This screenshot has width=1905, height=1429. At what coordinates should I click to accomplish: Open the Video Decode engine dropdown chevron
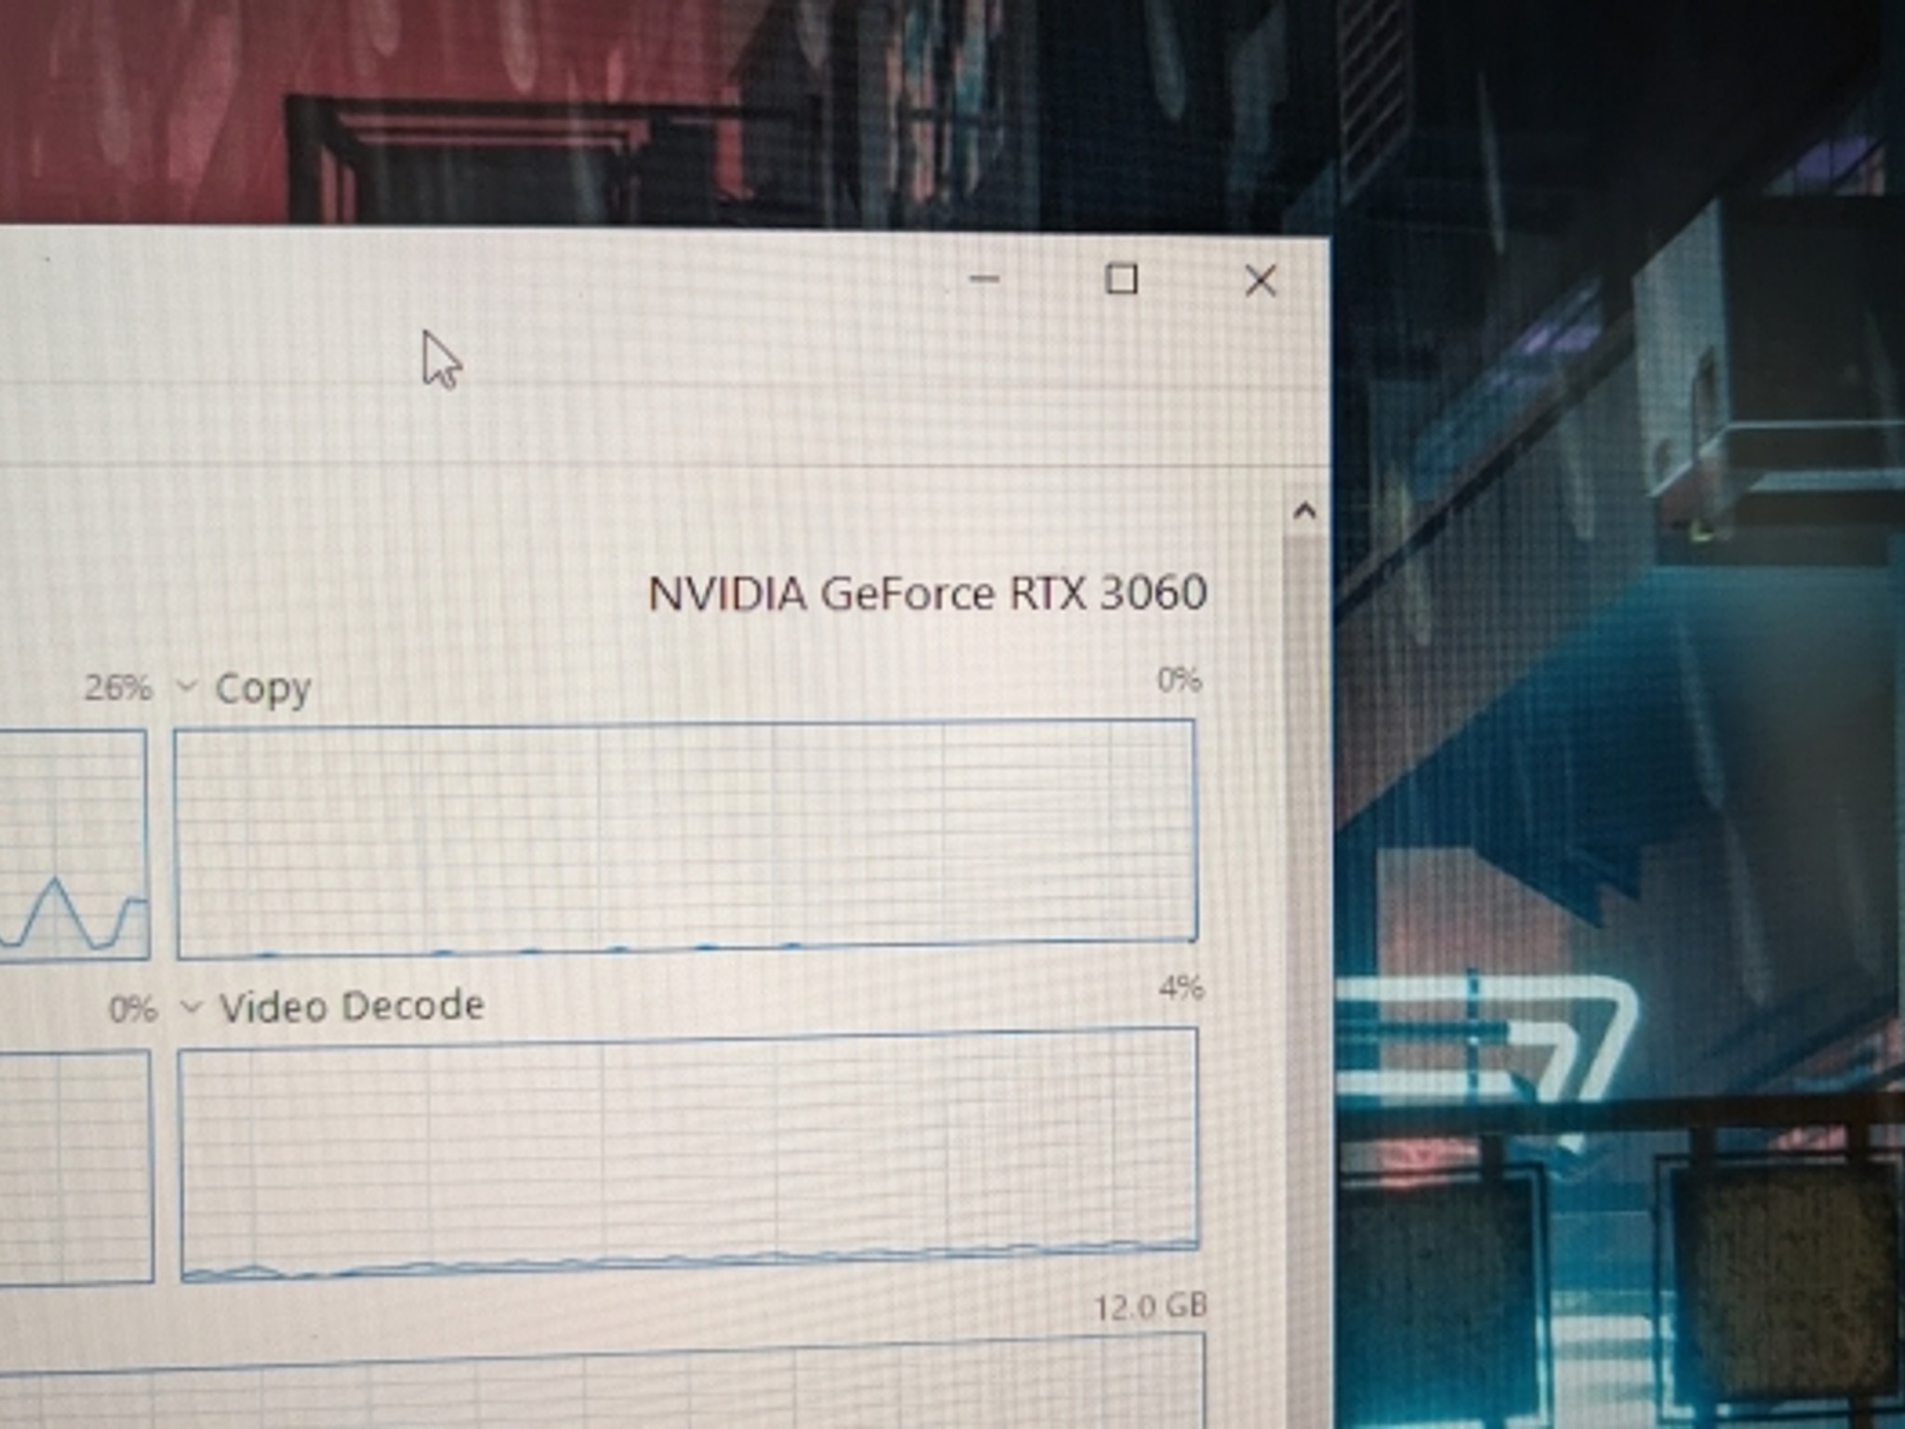[191, 1008]
